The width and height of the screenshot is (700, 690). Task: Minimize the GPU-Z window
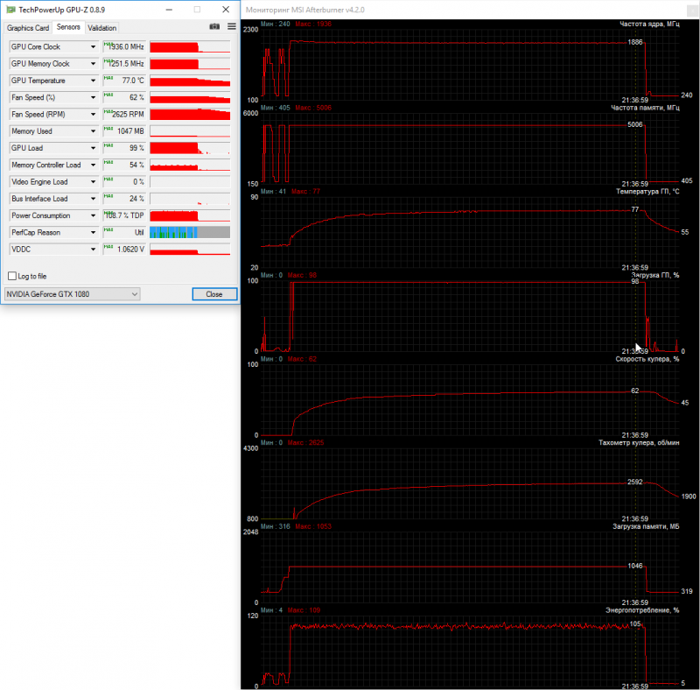169,10
